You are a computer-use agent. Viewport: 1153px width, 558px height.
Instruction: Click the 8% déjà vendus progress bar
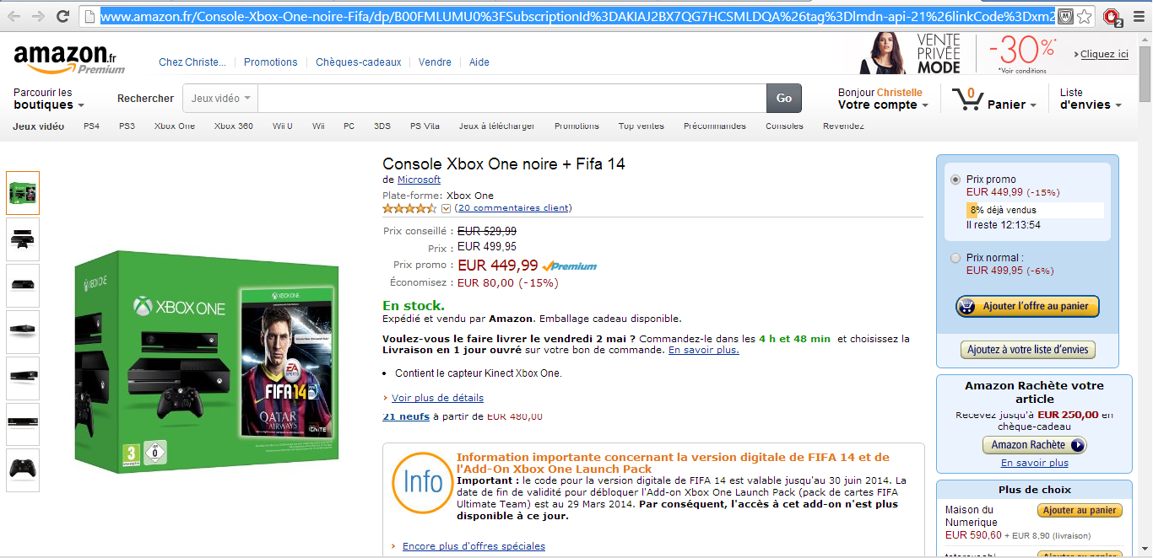(1035, 210)
